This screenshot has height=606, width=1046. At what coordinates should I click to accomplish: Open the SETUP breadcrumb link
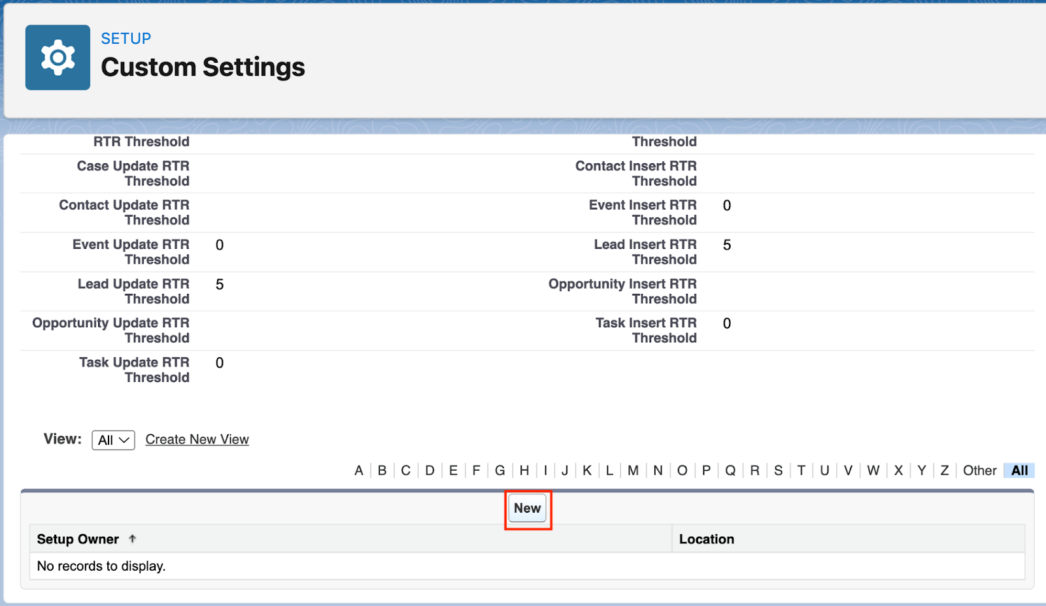click(126, 39)
